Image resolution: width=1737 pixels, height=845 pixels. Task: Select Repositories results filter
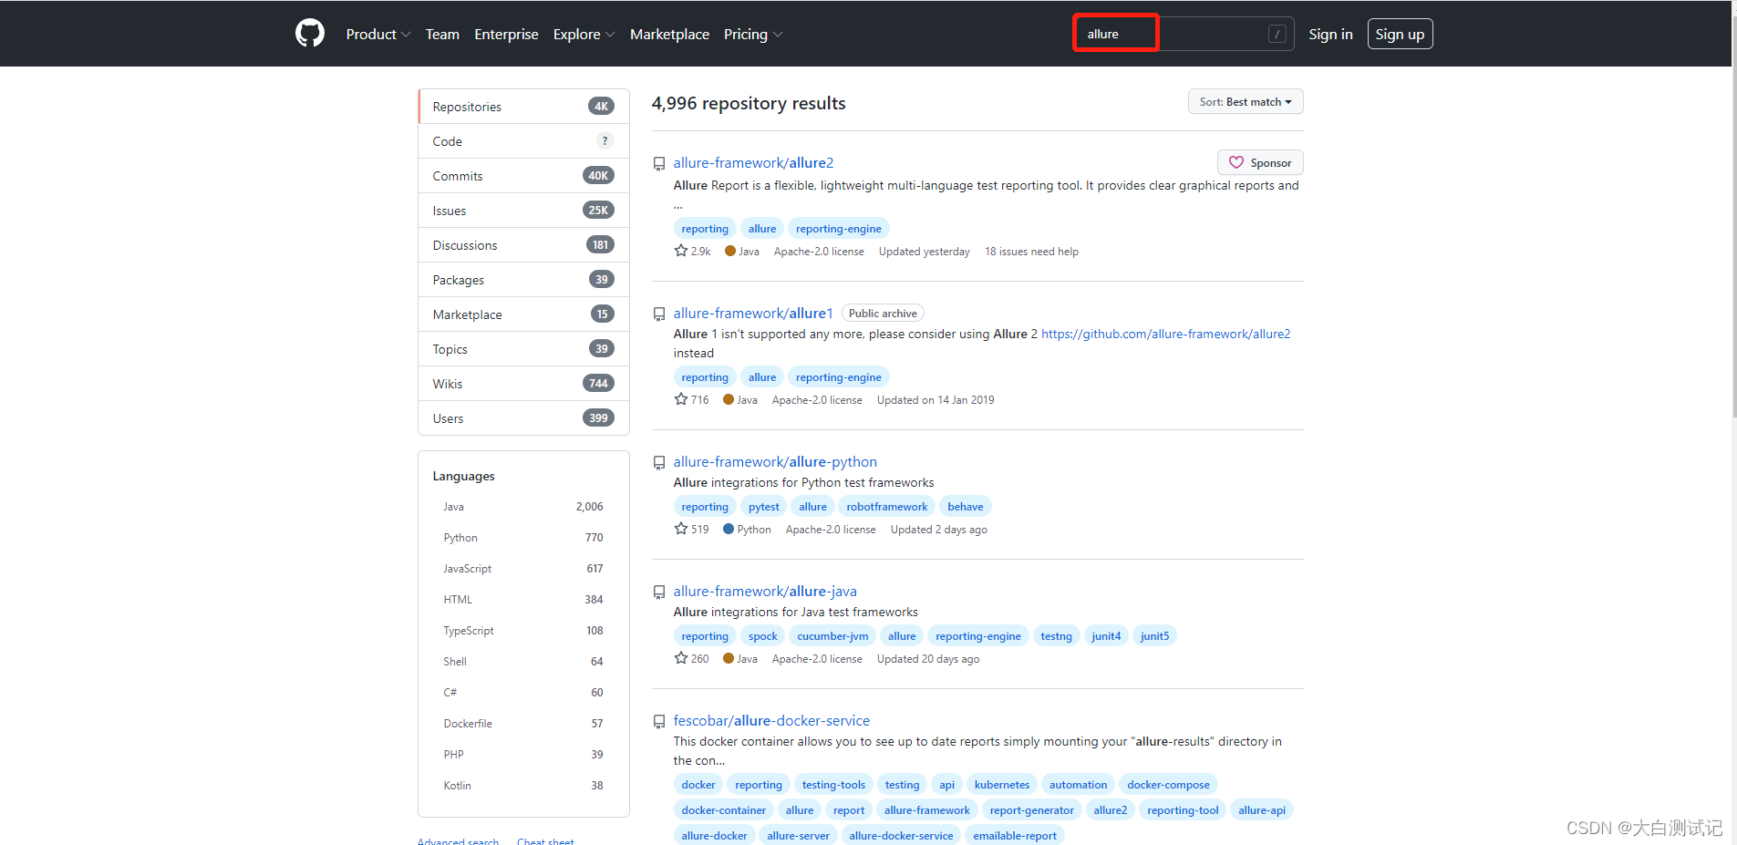point(524,107)
